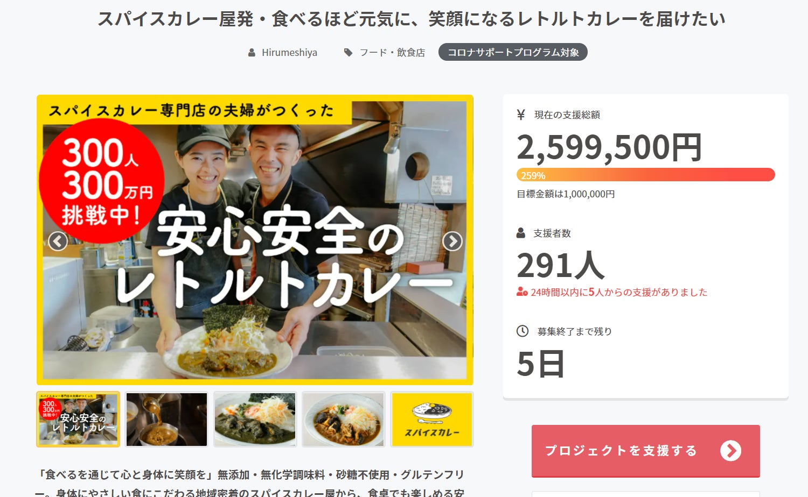808x497 pixels.
Task: Open the Hirumeshiya owner profile link
Action: click(x=289, y=53)
